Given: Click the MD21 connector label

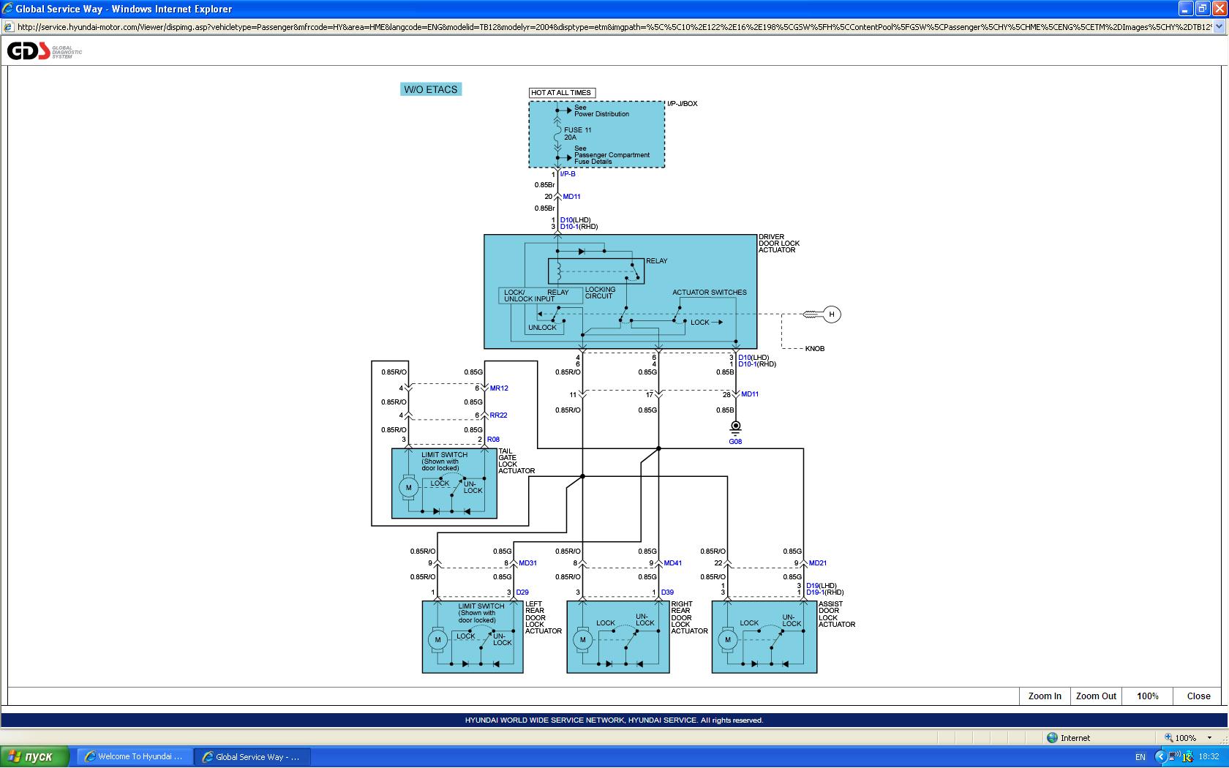Looking at the screenshot, I should (818, 563).
